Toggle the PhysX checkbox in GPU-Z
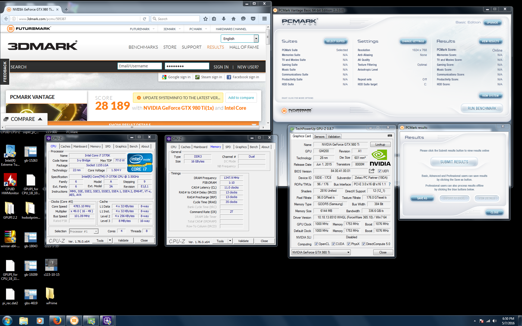 tap(349, 244)
